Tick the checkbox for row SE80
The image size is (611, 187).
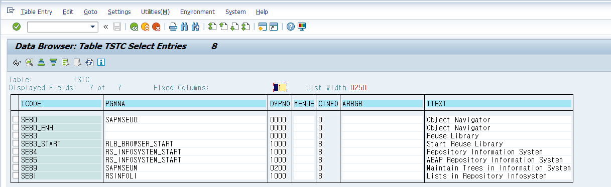(x=16, y=119)
